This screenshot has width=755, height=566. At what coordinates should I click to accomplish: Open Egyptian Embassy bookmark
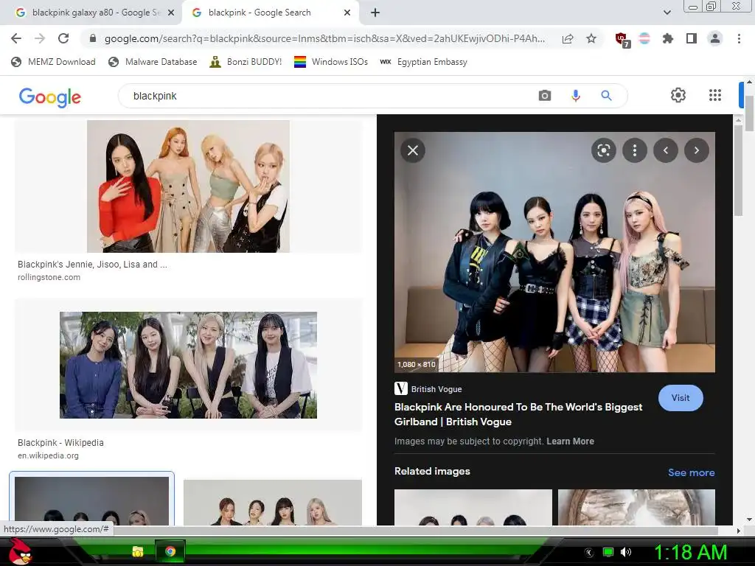(424, 62)
